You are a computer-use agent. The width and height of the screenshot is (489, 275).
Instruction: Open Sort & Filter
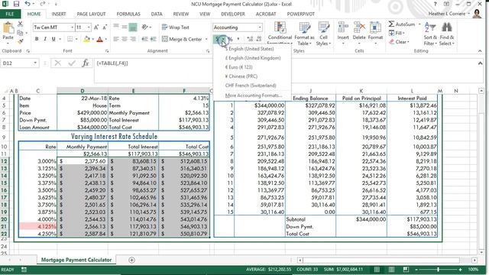point(430,34)
